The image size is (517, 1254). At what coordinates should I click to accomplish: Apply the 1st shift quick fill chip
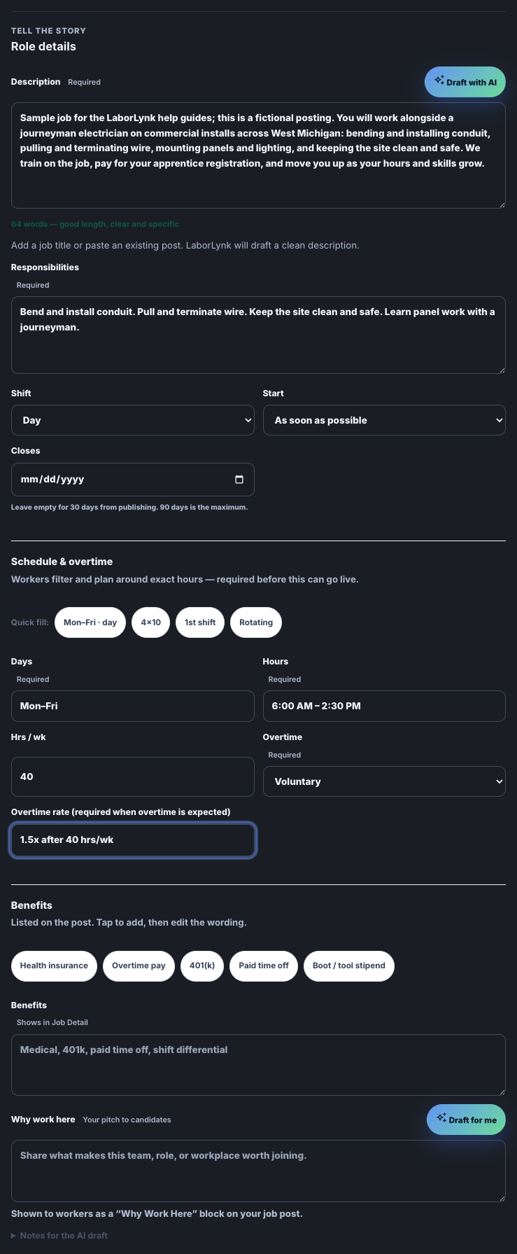click(200, 622)
